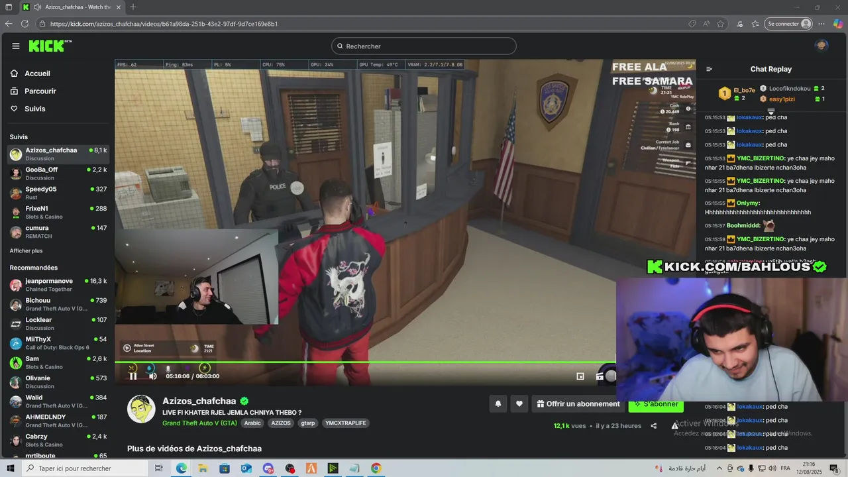The width and height of the screenshot is (848, 477).
Task: Open File Explorer from the taskbar
Action: point(203,468)
